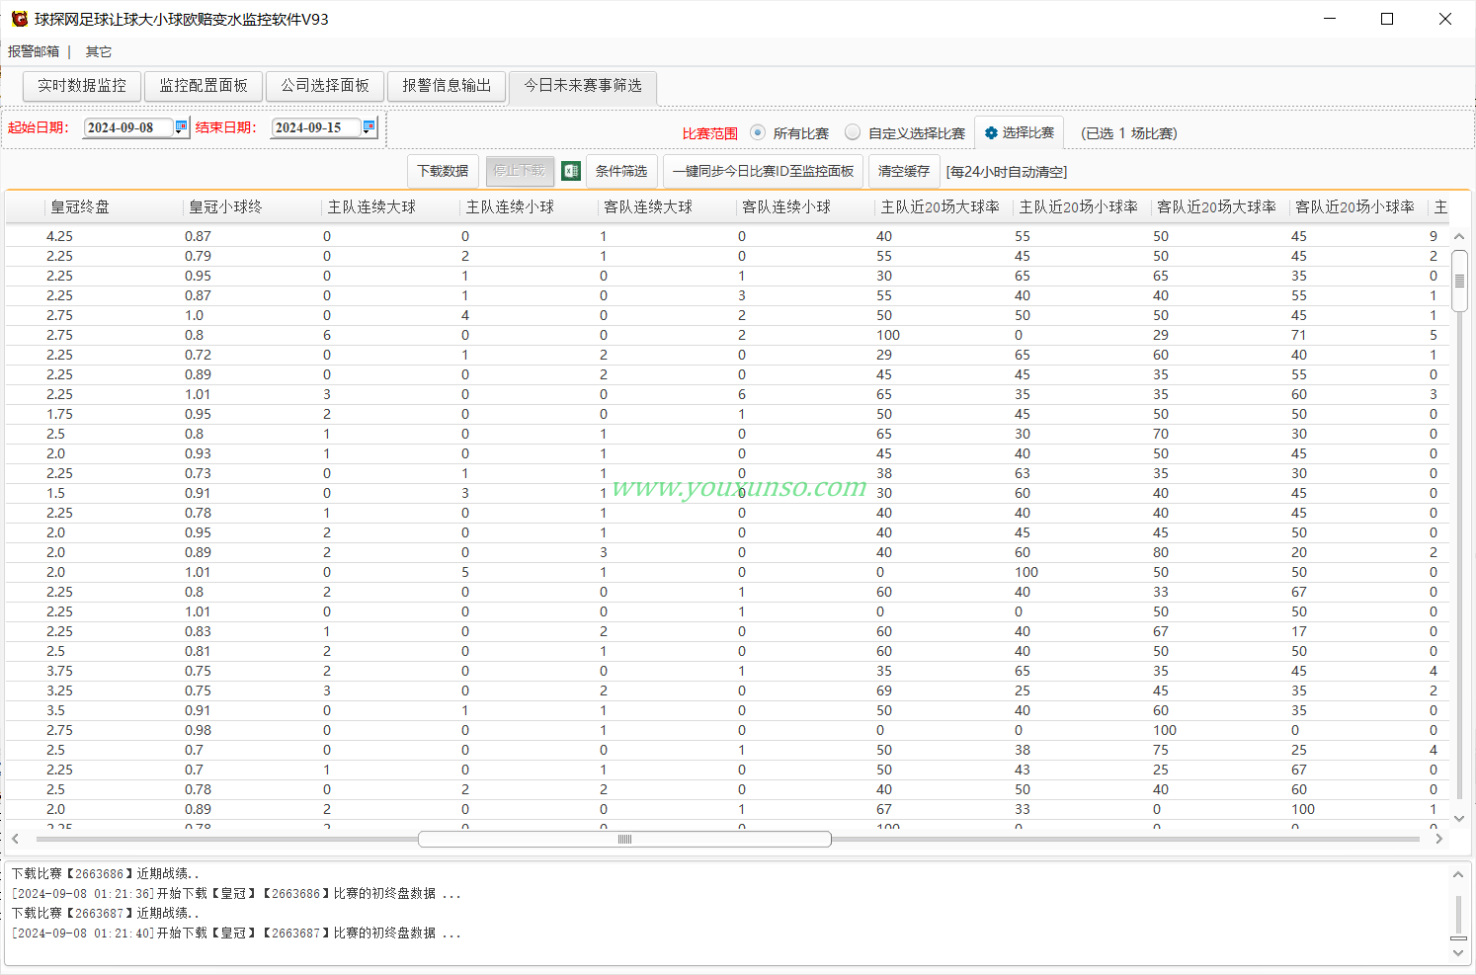Click the end date field 2024-09-15
The height and width of the screenshot is (975, 1476).
point(316,127)
